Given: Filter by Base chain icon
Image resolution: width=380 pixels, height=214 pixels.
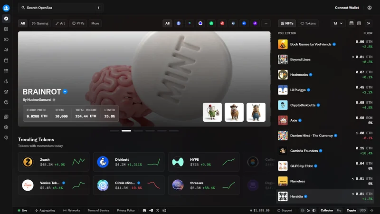Looking at the screenshot, I should click(x=200, y=23).
